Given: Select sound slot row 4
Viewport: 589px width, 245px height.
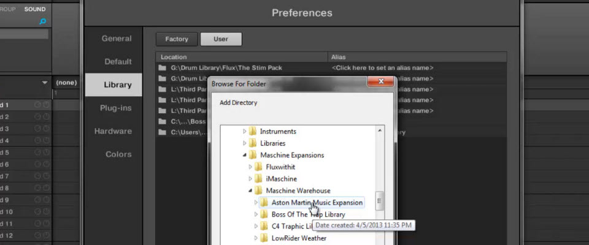Looking at the screenshot, I should tap(26, 141).
